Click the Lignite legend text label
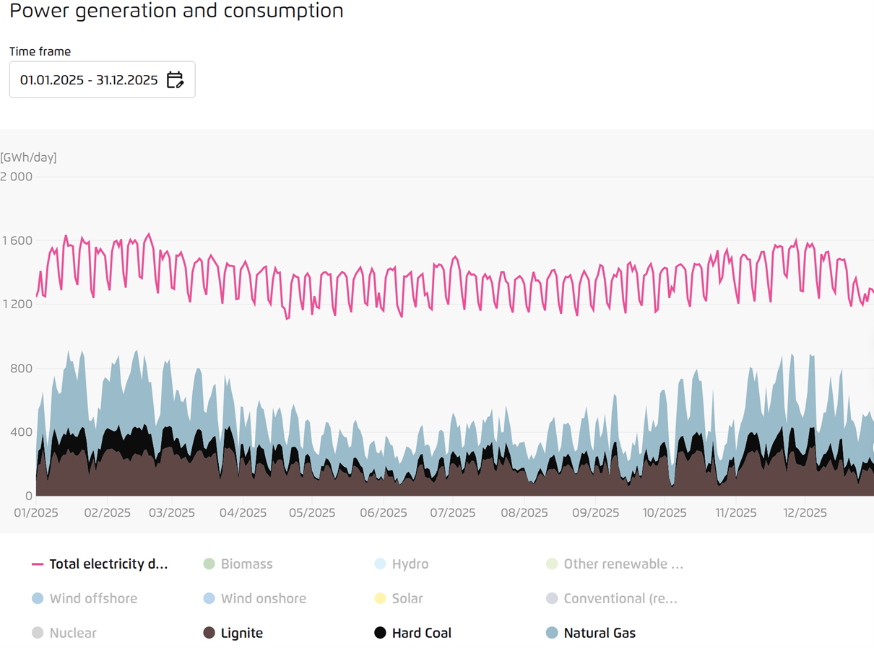Image resolution: width=874 pixels, height=648 pixels. (242, 633)
